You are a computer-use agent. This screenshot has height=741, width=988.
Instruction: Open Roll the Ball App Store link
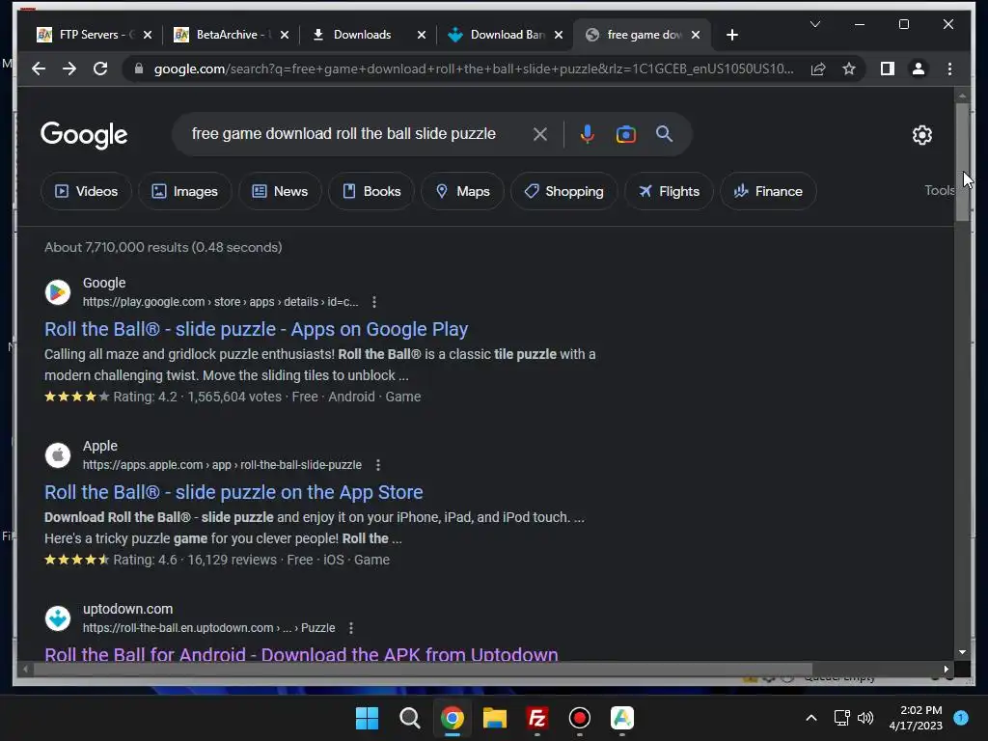pos(233,492)
